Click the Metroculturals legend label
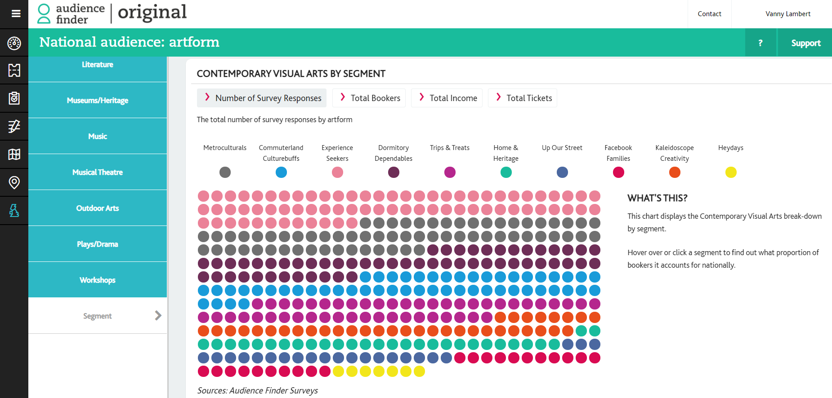 [x=225, y=148]
